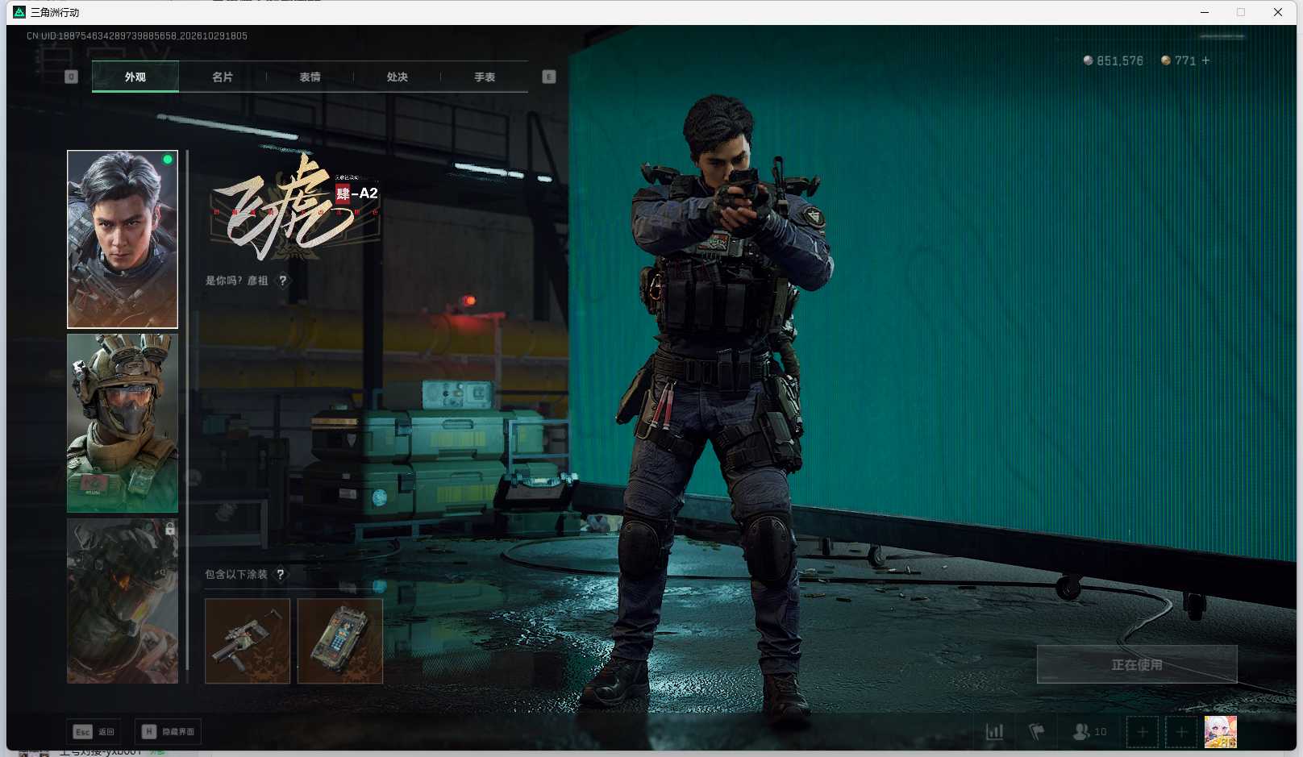Open help question mark beside 包含以下涂装
Image resolution: width=1303 pixels, height=757 pixels.
[x=280, y=575]
